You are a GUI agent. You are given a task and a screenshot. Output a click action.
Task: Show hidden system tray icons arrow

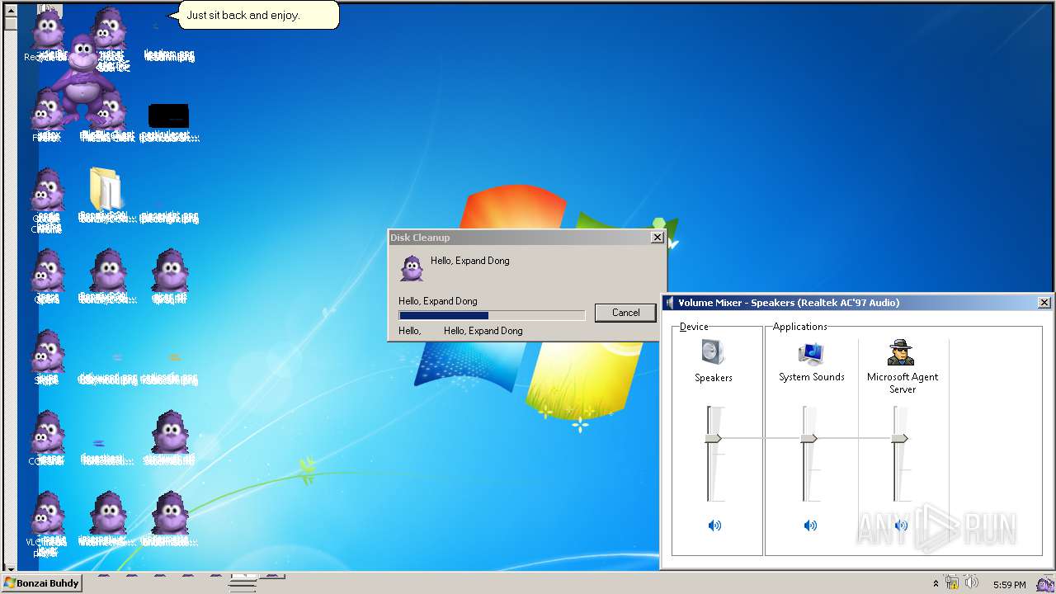(x=936, y=584)
